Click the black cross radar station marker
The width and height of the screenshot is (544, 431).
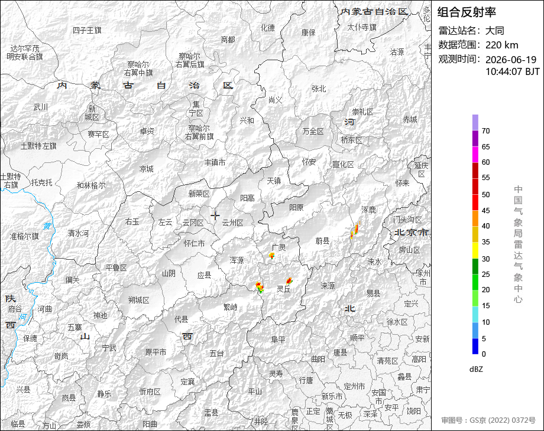coord(215,215)
